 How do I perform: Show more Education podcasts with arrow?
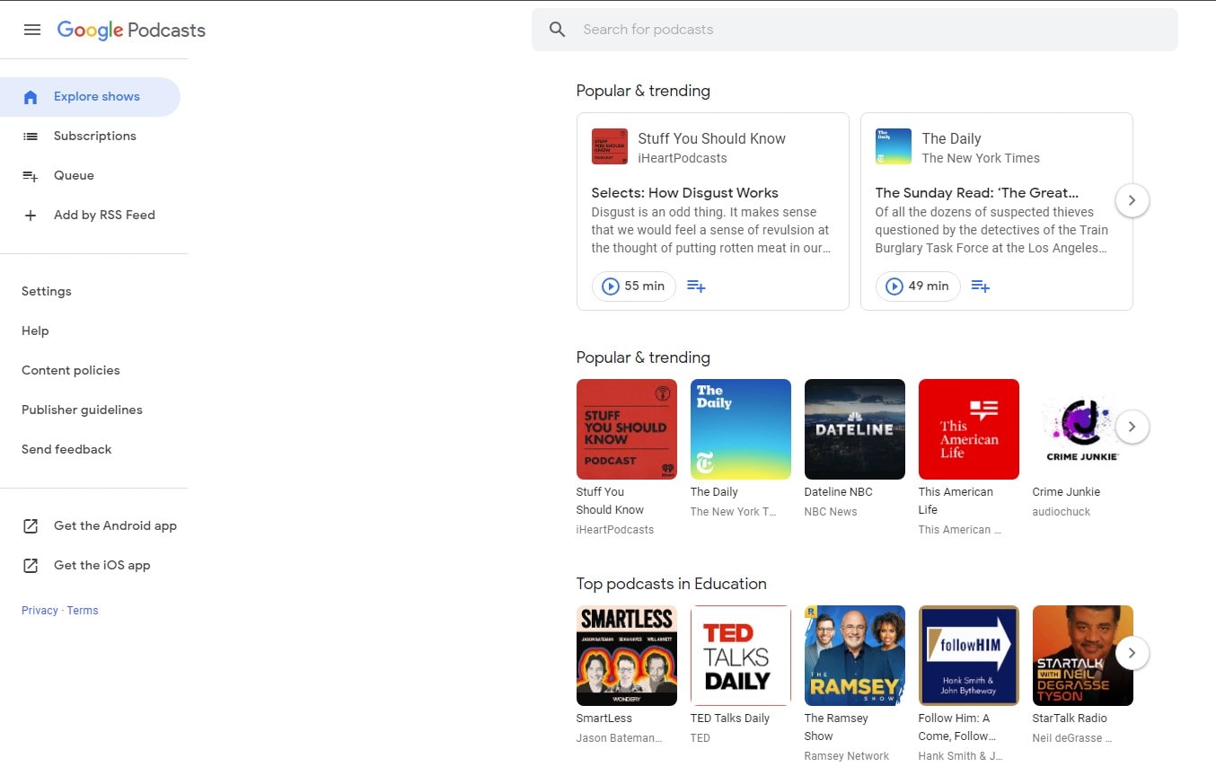(1132, 653)
